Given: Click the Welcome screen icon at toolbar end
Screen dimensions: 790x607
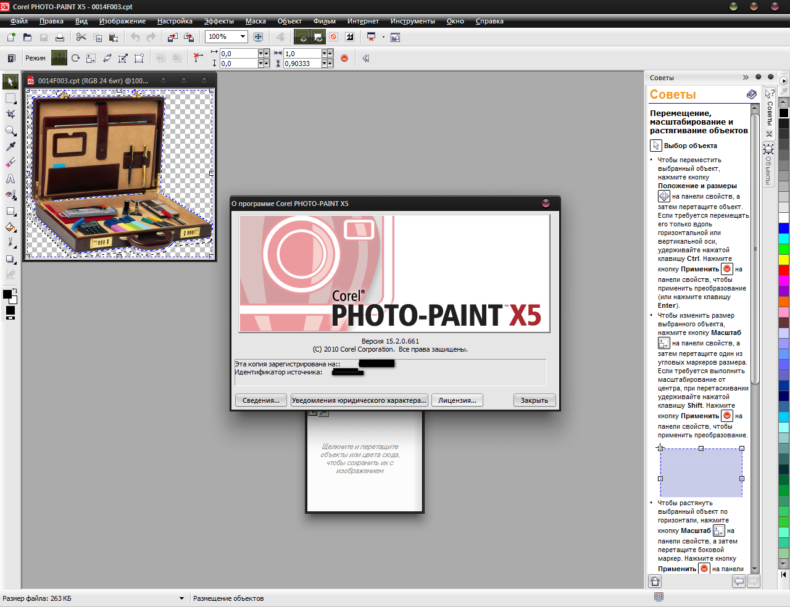Looking at the screenshot, I should click(x=396, y=37).
